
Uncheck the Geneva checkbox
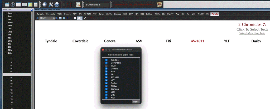pyautogui.click(x=107, y=69)
